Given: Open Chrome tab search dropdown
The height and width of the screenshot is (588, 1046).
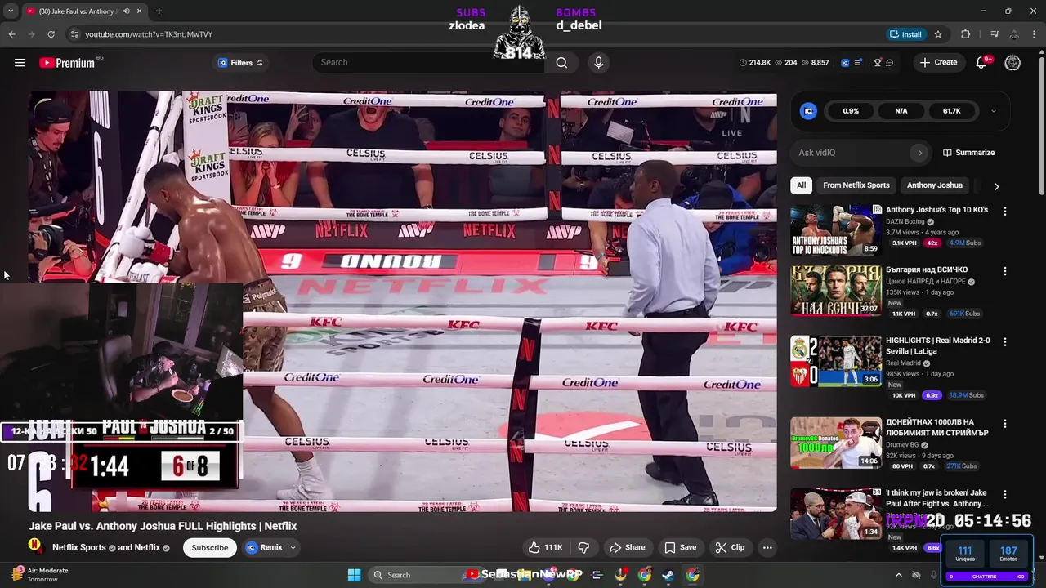Looking at the screenshot, I should pos(10,11).
